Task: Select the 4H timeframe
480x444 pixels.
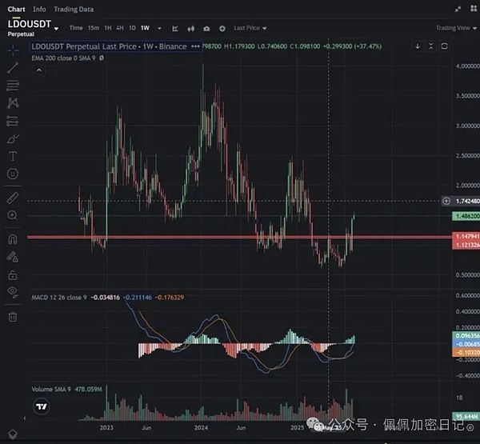Action: click(119, 27)
